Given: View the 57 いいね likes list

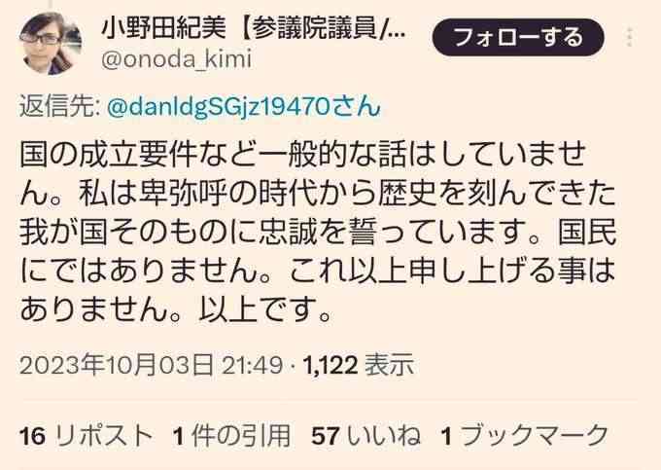Looking at the screenshot, I should pos(365,435).
